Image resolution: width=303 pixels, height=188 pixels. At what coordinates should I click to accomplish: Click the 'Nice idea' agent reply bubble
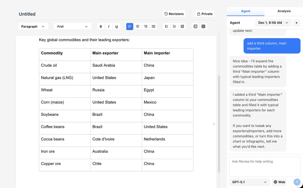pyautogui.click(x=258, y=71)
